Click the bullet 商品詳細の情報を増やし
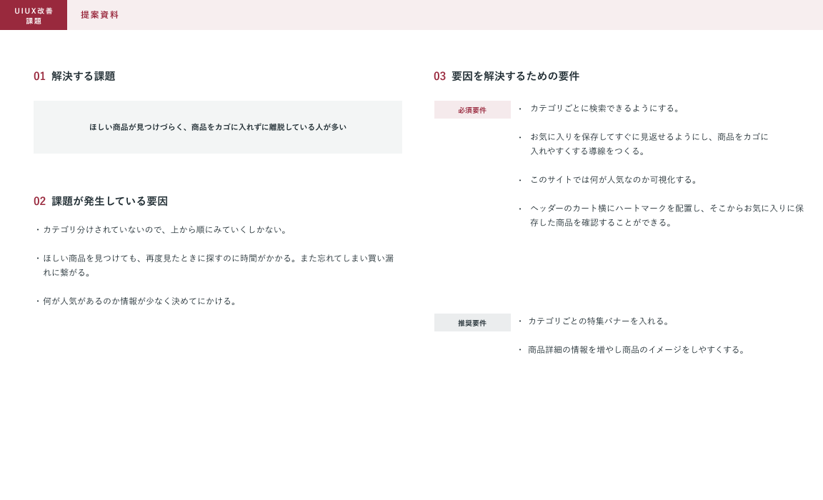The width and height of the screenshot is (823, 500). coord(637,350)
